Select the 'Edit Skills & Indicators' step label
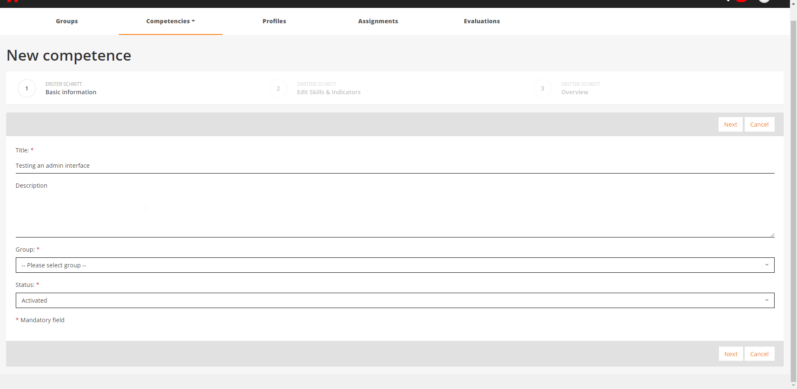797x389 pixels. 328,92
